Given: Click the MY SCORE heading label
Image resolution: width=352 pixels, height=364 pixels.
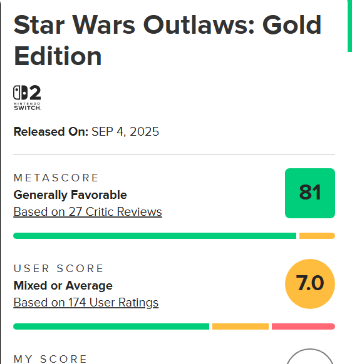Looking at the screenshot, I should click(50, 359).
